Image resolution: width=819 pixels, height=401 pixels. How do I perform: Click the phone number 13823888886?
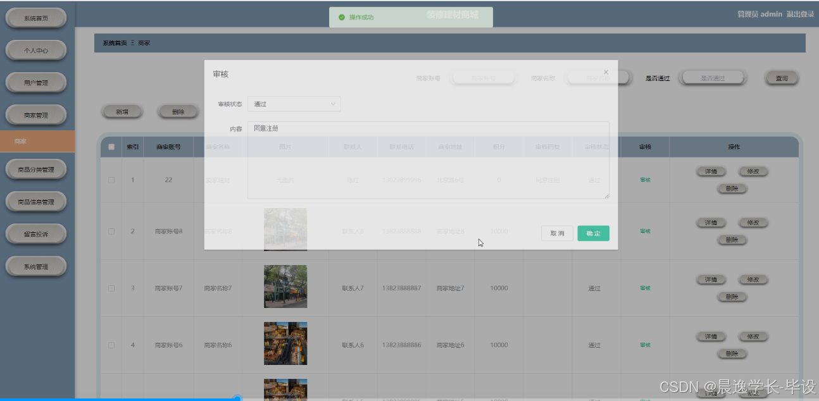coord(402,345)
